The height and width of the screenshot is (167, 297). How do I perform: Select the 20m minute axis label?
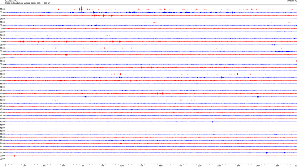pos(200,166)
